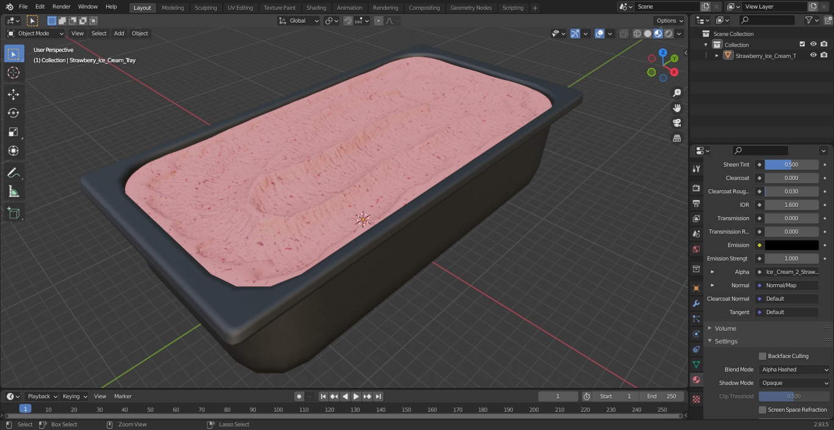Switch to the UV Editing workspace tab
Screen dimensions: 834x430
coord(240,8)
